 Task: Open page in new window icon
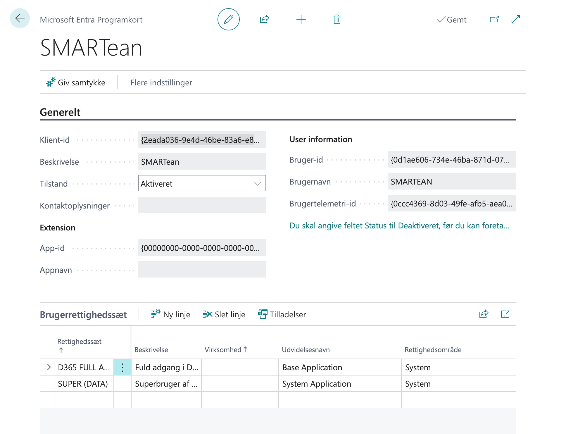pos(494,19)
